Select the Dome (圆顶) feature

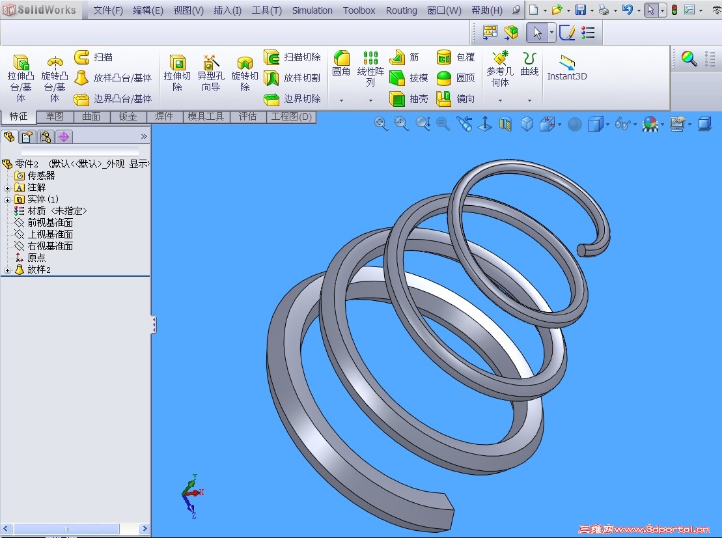[455, 78]
